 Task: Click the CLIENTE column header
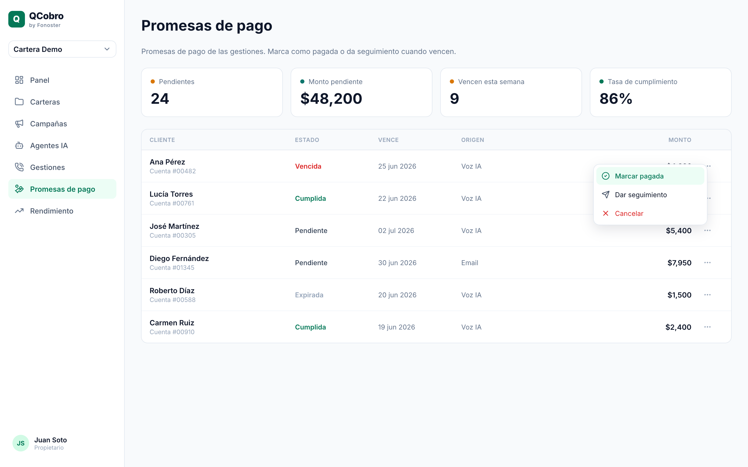pos(162,140)
